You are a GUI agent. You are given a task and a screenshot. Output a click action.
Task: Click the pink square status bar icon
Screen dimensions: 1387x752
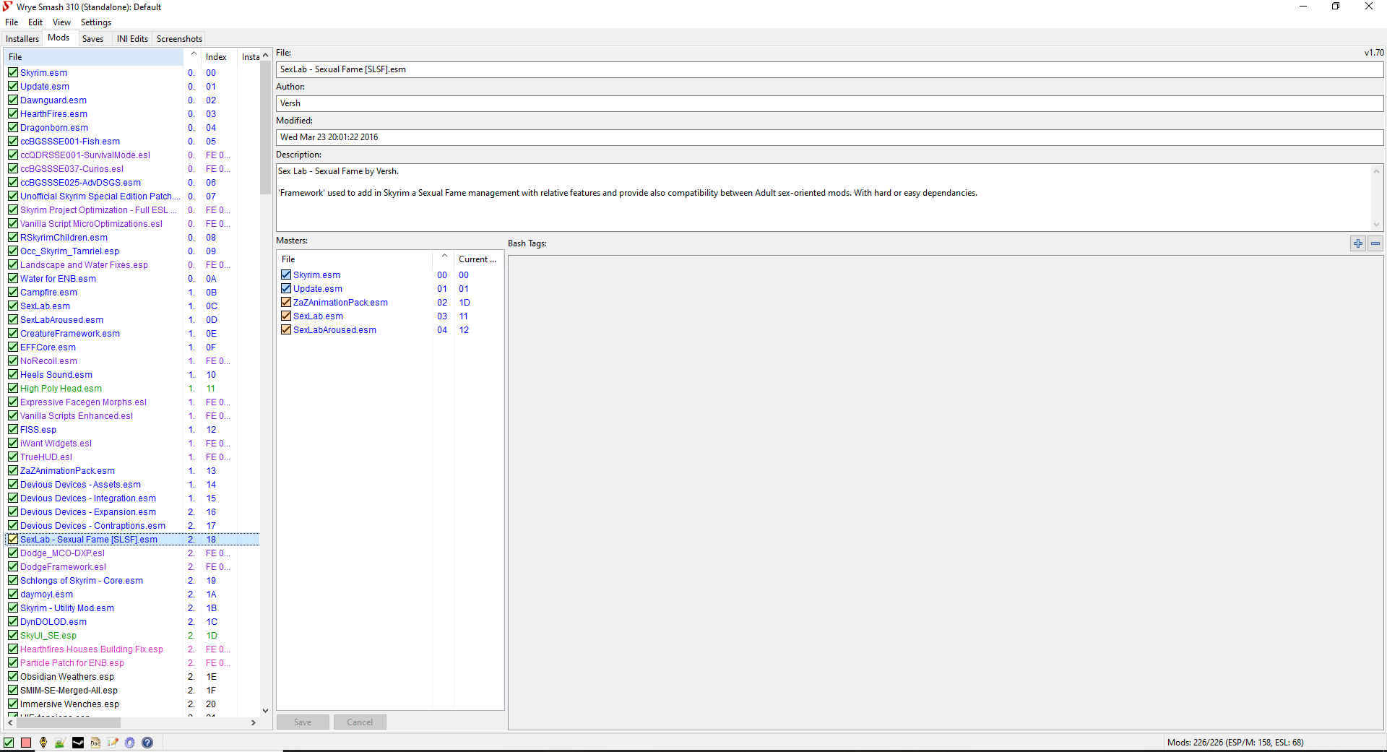26,743
